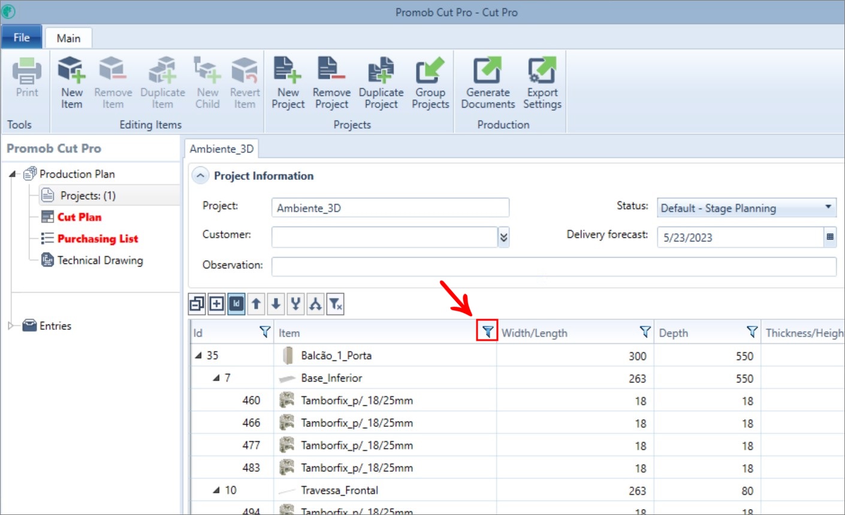Select the Ambiente_3D document tab
The height and width of the screenshot is (515, 845).
pyautogui.click(x=221, y=149)
